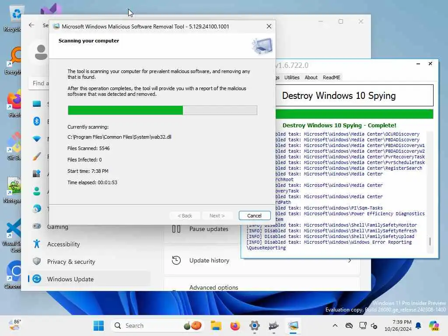Switch to Malicious Software Removal Tool taskbar icon
448x336 pixels.
coord(293,325)
